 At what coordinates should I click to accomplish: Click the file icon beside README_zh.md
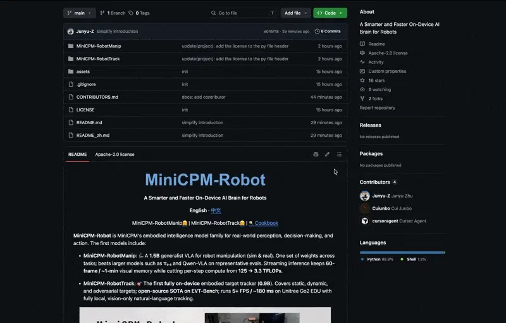click(71, 136)
